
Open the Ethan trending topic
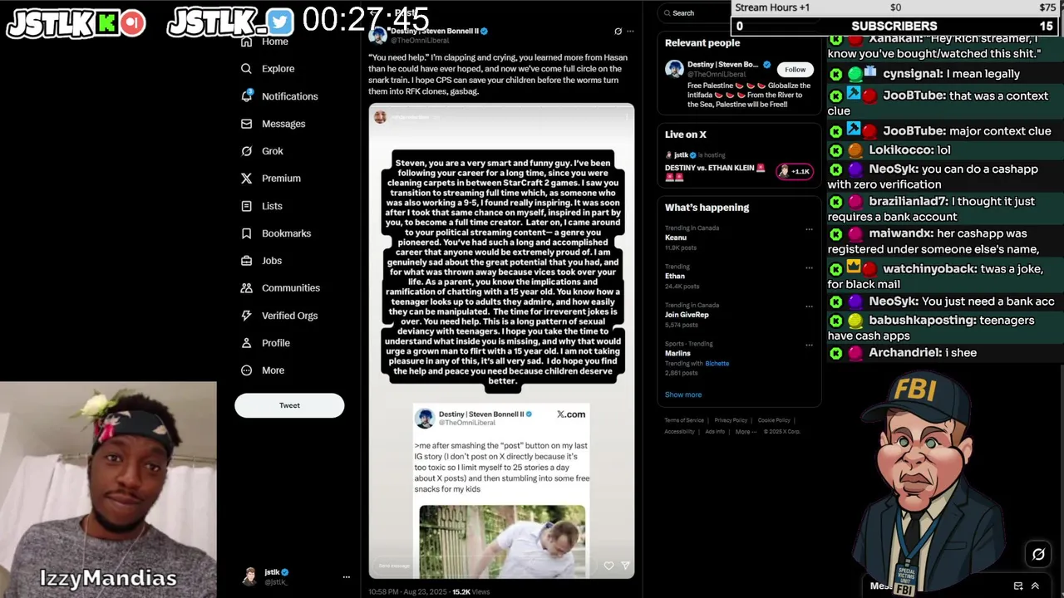pos(675,277)
